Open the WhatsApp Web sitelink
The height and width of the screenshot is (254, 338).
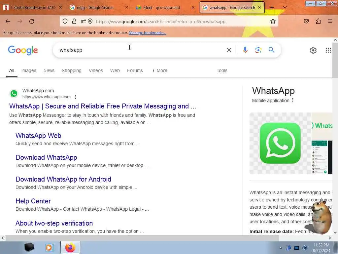[x=38, y=136]
